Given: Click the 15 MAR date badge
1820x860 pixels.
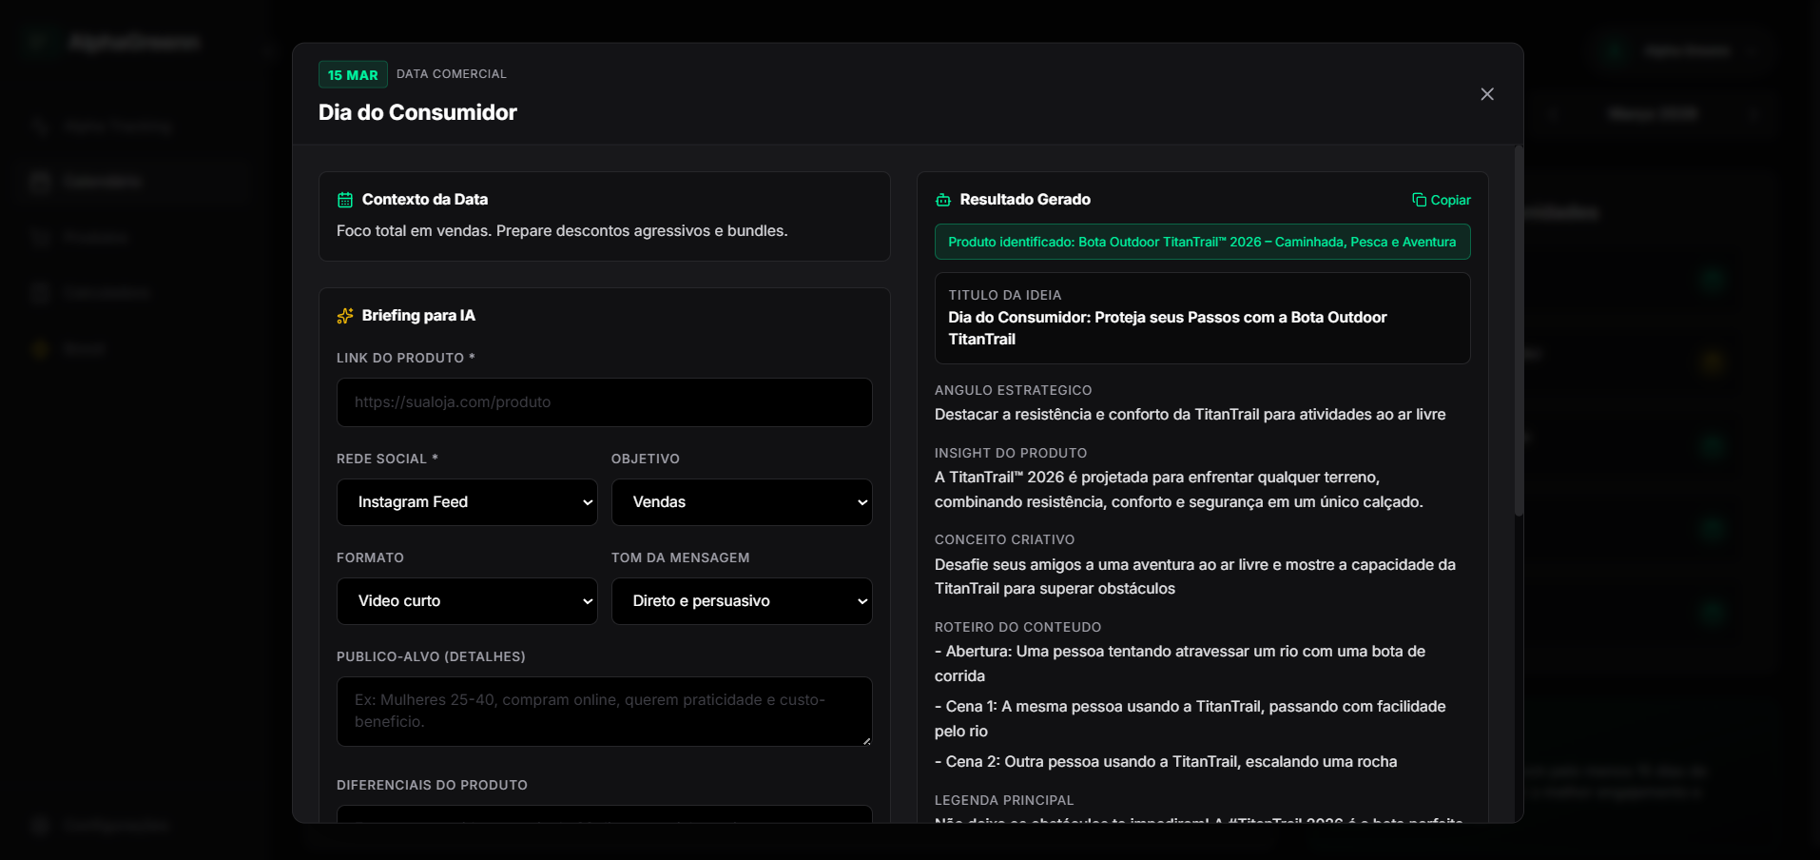Looking at the screenshot, I should pyautogui.click(x=353, y=75).
